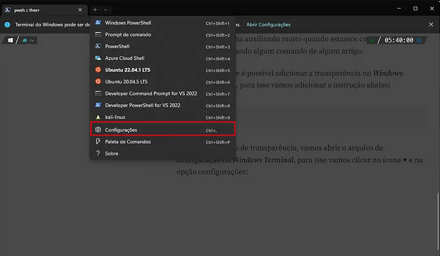Launch kali-linux profile
Image resolution: width=440 pixels, height=256 pixels.
163,117
